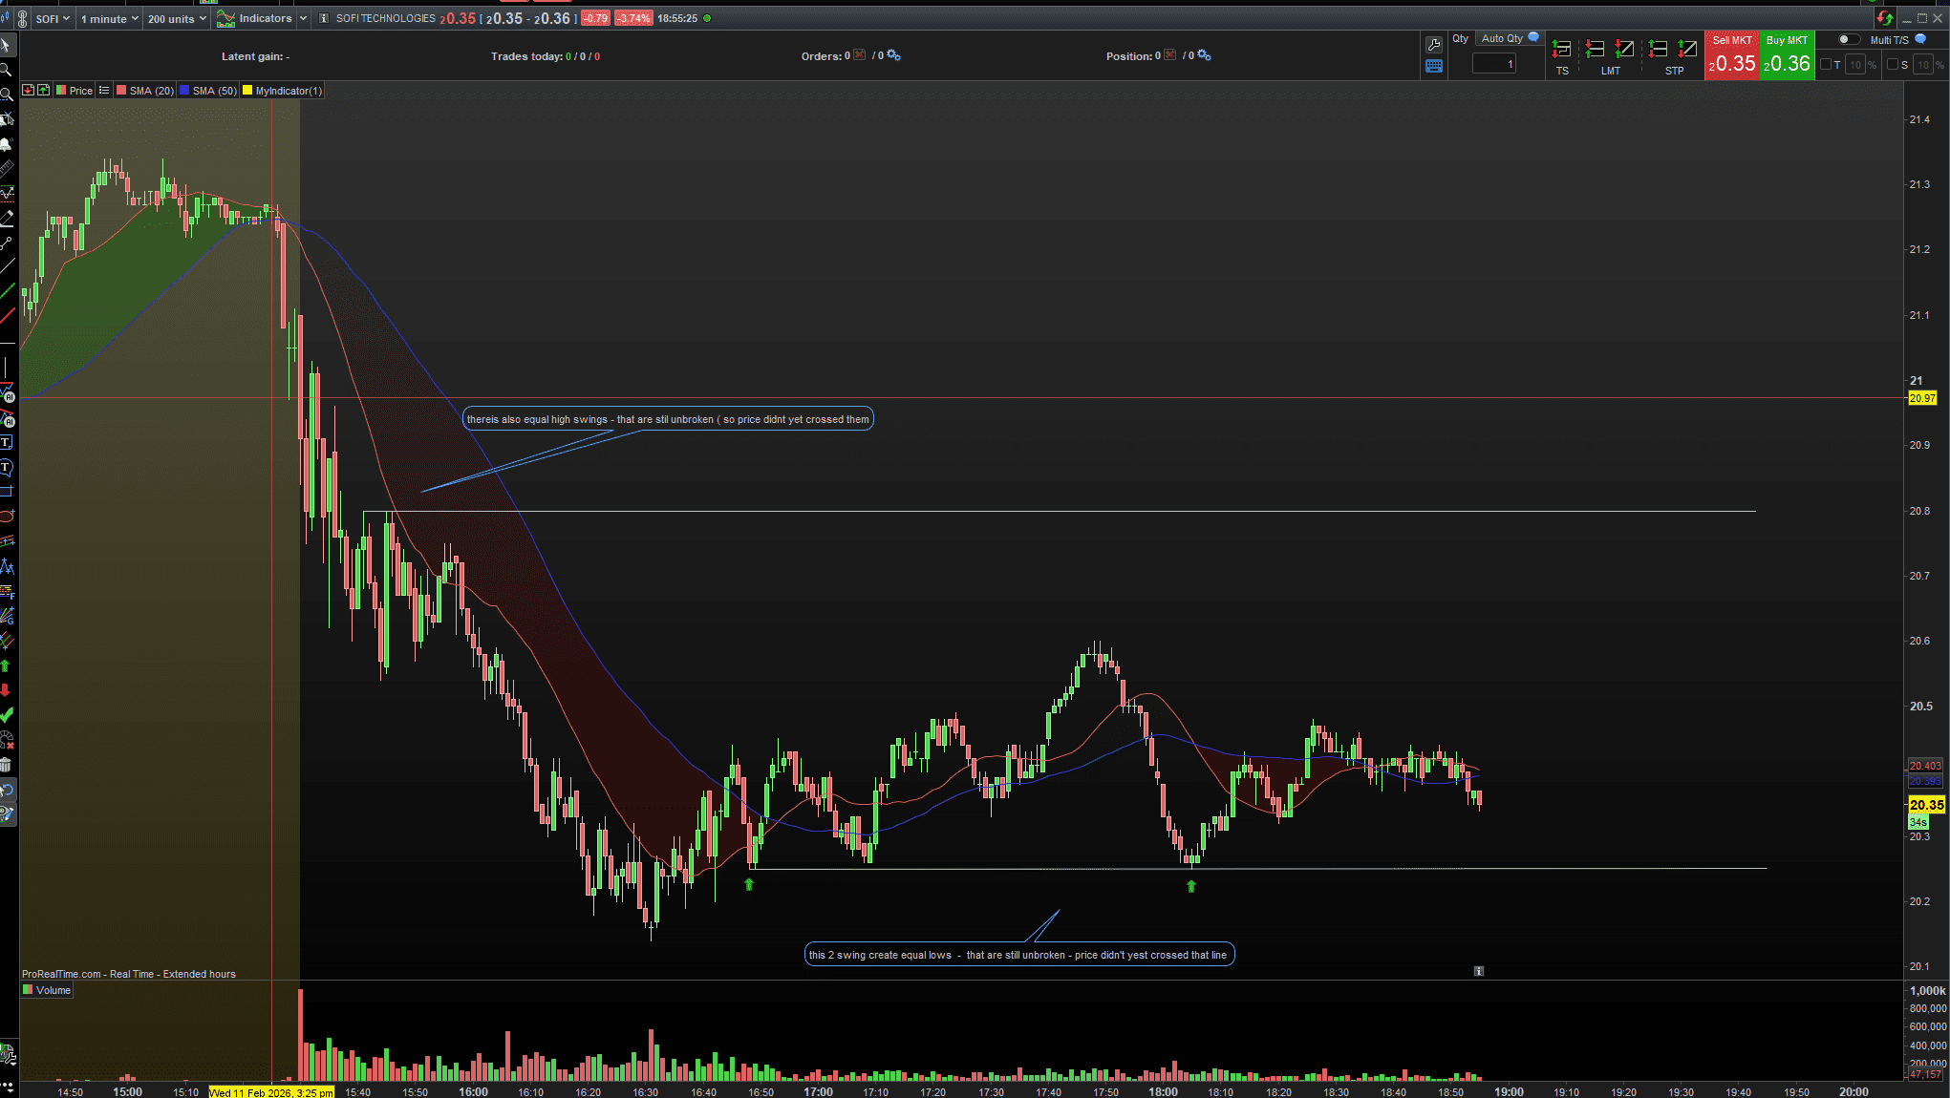Click the yellow MyIndicator(1) color swatch
The image size is (1950, 1098).
pos(247,91)
